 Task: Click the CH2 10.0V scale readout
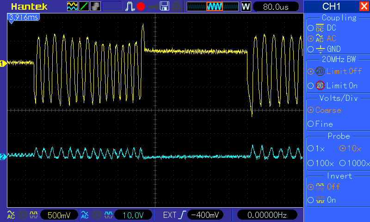coord(133,215)
